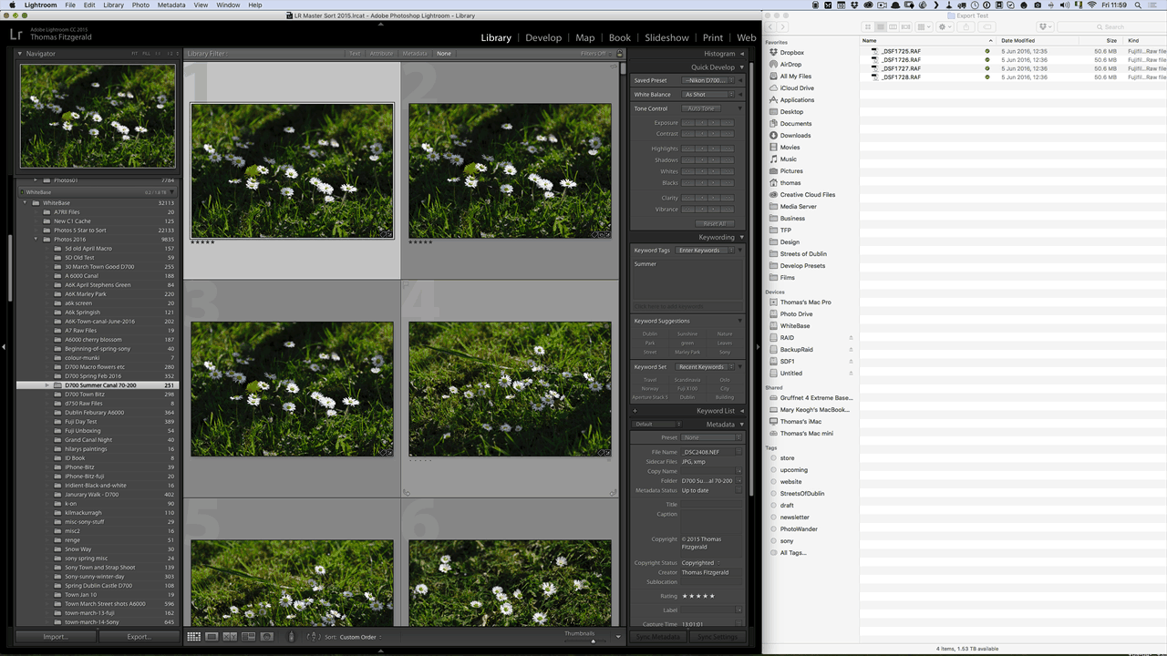Open Compare view (XY) in toolbar
Image resolution: width=1167 pixels, height=656 pixels.
[230, 637]
